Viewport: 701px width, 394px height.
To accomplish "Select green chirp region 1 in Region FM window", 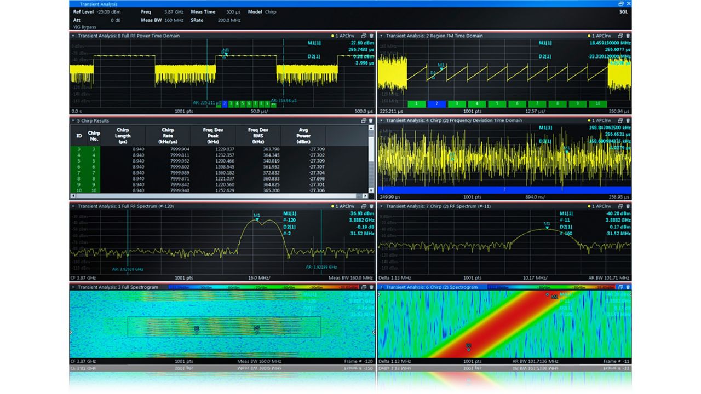I will [x=416, y=103].
